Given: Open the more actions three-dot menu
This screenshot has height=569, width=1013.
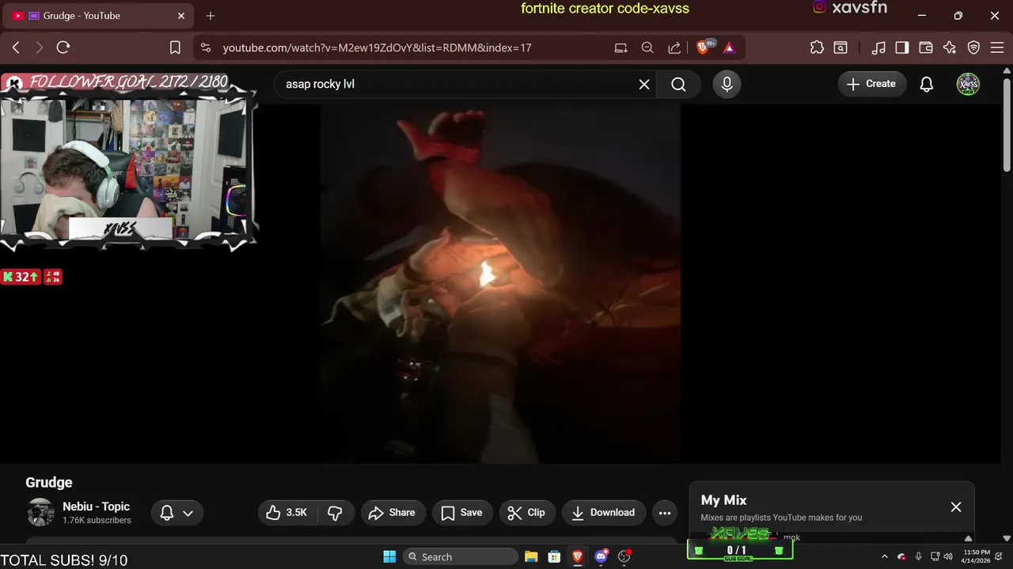Looking at the screenshot, I should (665, 513).
